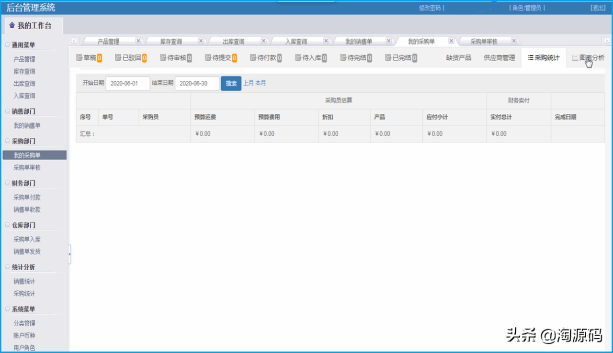Screen dimensions: 613x353
Task: Open 采购单入库 in the sidebar
Action: 27,239
